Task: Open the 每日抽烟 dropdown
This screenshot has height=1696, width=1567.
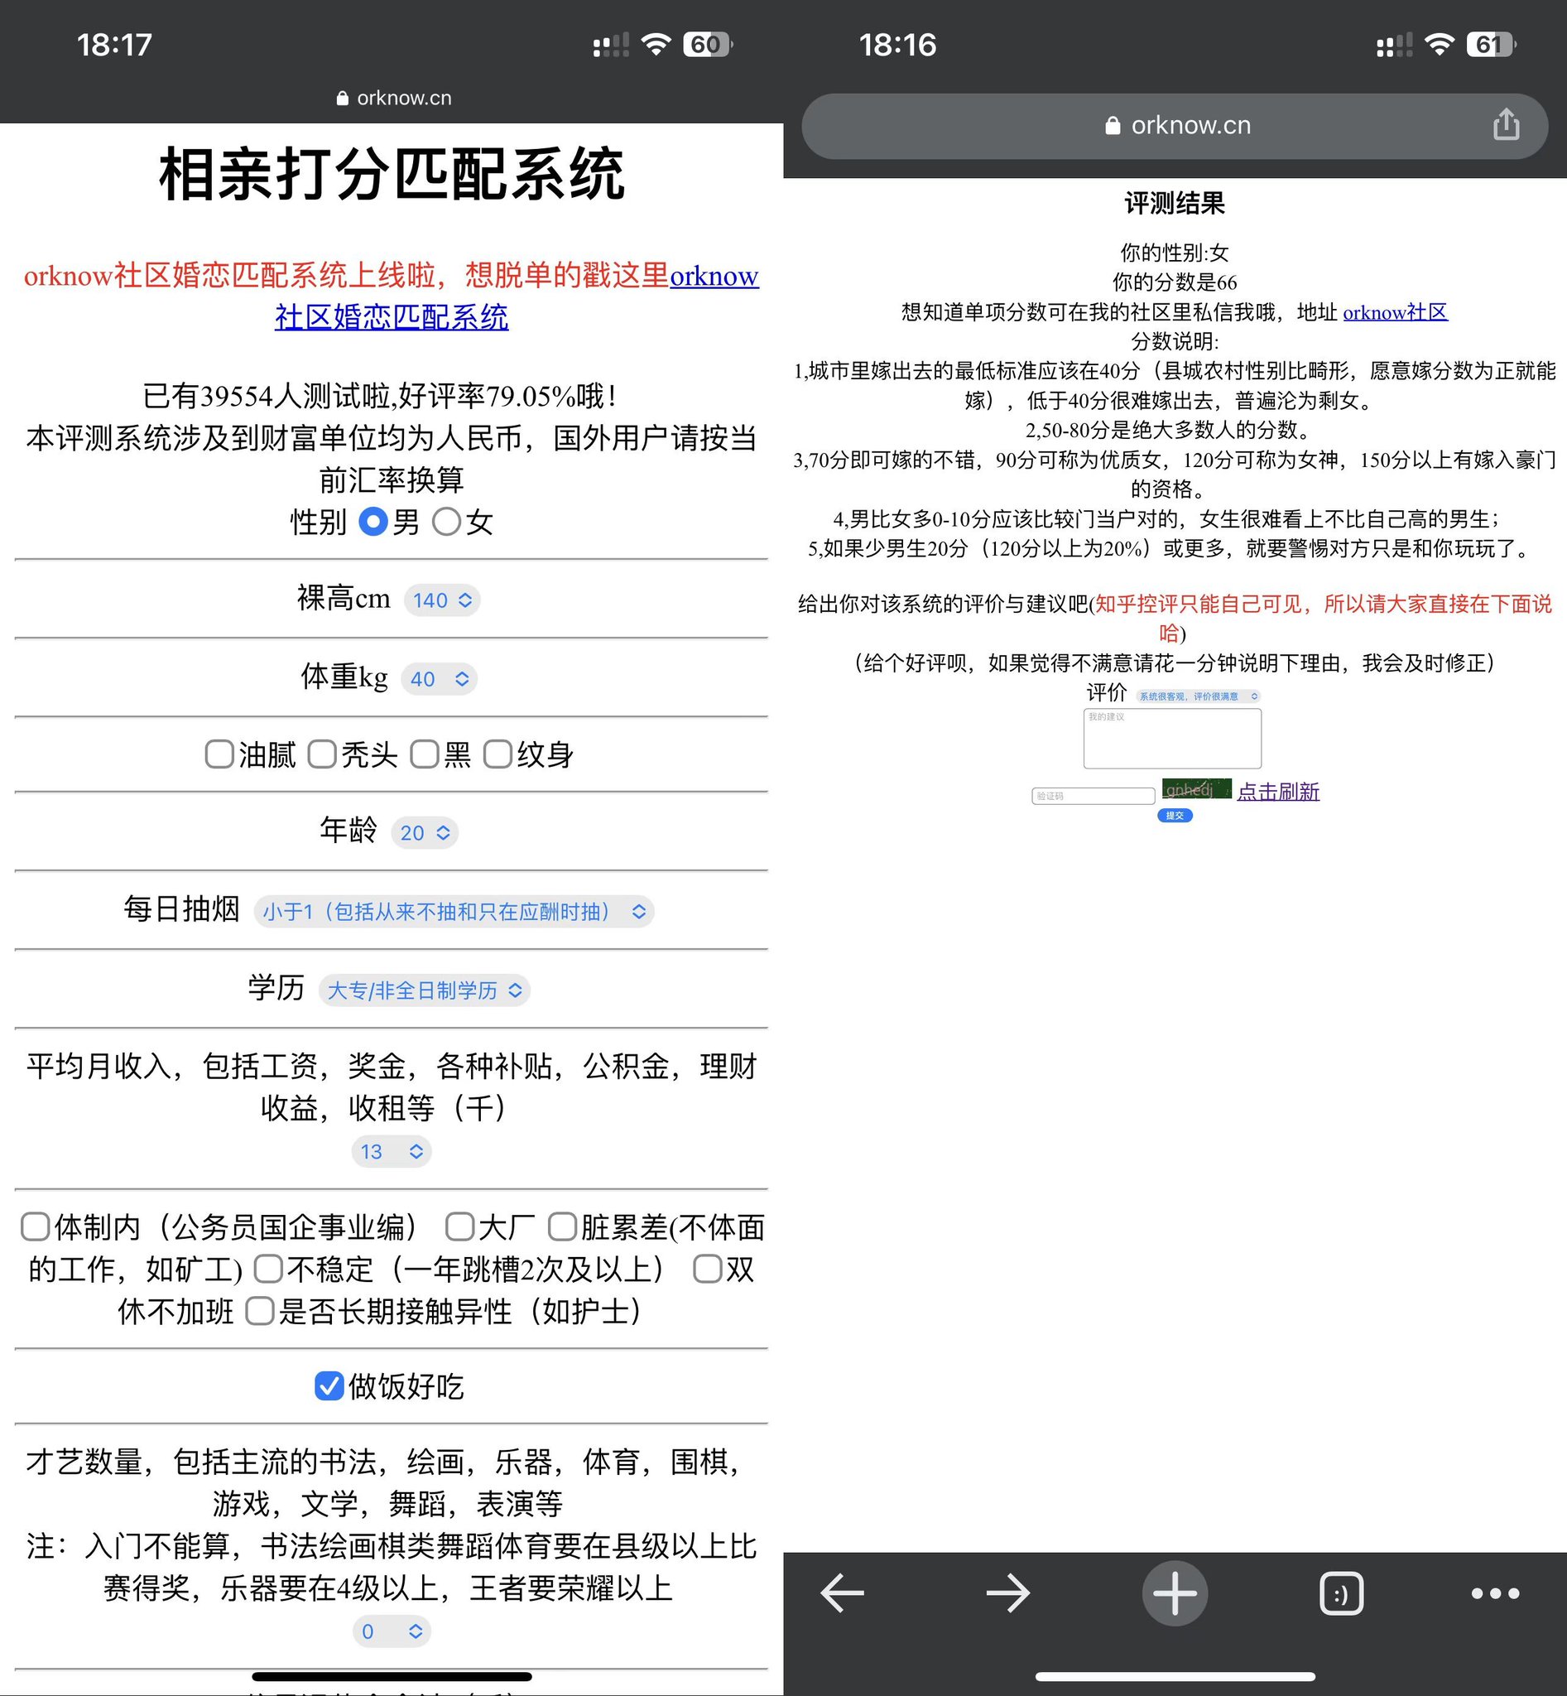Action: tap(454, 911)
